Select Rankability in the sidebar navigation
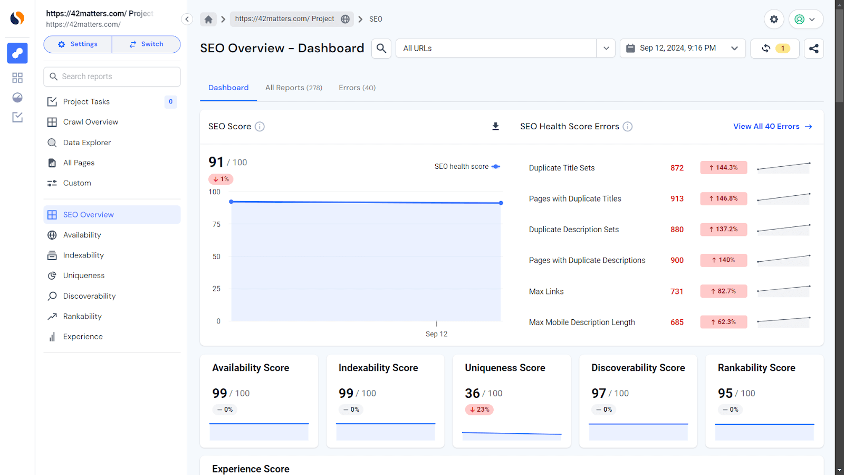Image resolution: width=844 pixels, height=475 pixels. pyautogui.click(x=82, y=316)
